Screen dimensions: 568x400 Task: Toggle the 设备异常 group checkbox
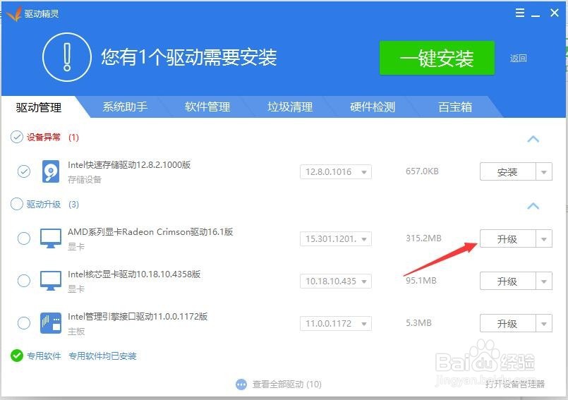(17, 138)
